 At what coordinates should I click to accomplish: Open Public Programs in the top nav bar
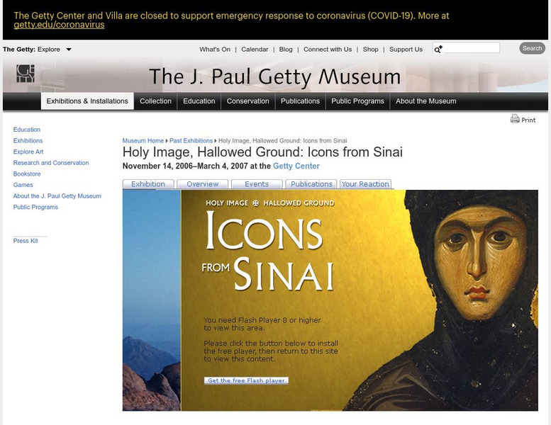tap(357, 101)
